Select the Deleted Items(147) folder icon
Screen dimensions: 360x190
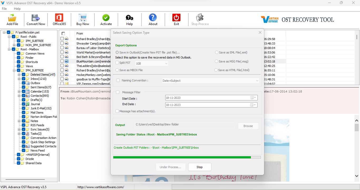tap(27, 75)
